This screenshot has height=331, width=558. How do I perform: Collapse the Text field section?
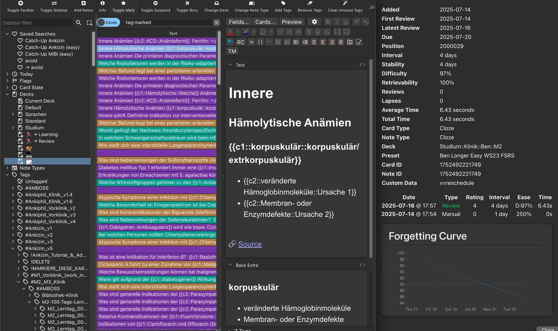230,65
